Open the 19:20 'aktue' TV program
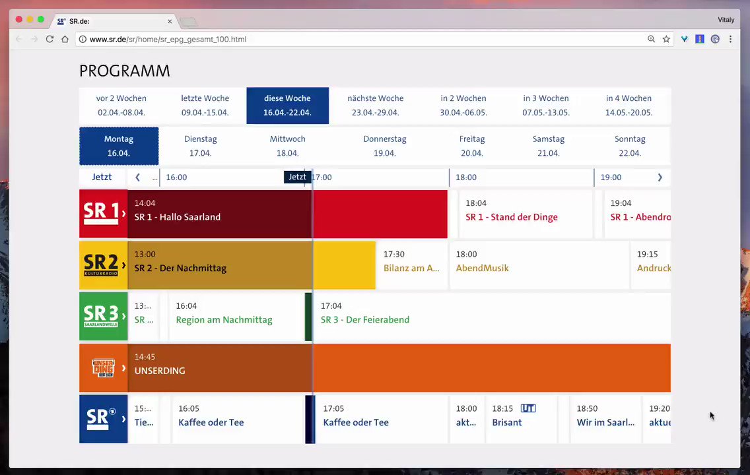 pyautogui.click(x=657, y=419)
